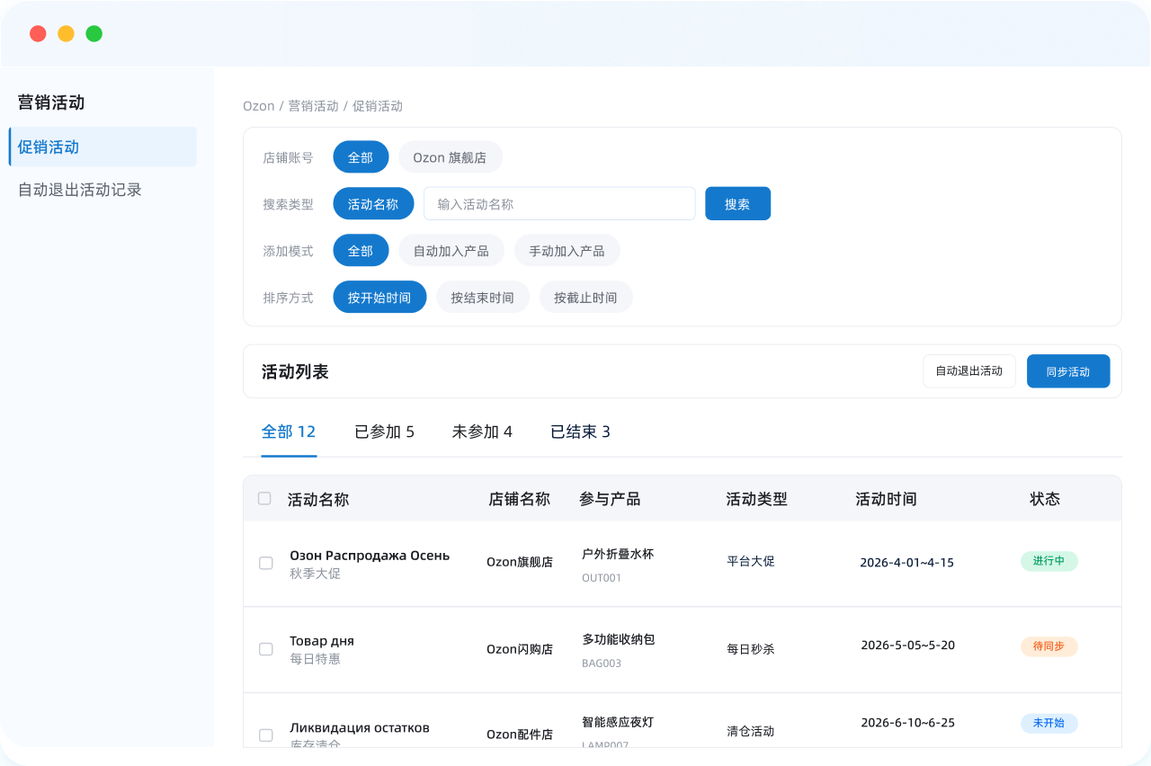The height and width of the screenshot is (766, 1151).
Task: Click the 未开始 status badge
Action: point(1048,723)
